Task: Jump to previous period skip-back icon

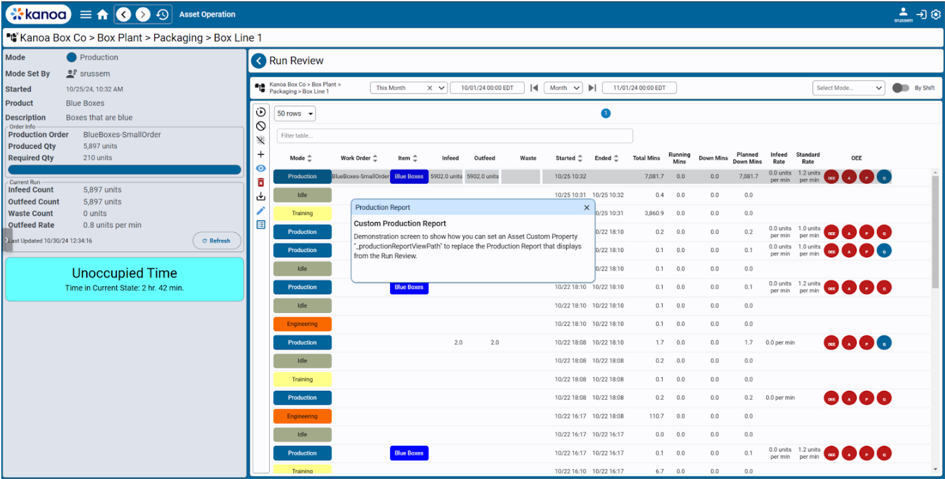Action: 534,88
